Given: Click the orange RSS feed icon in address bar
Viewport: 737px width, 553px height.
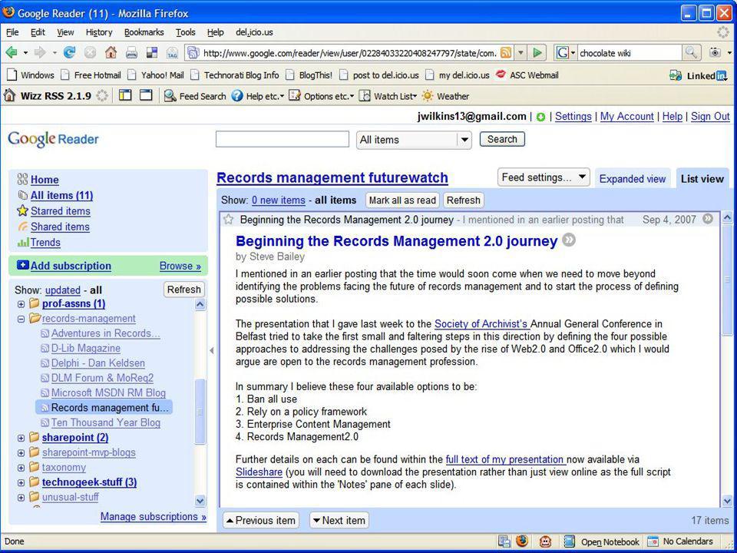Looking at the screenshot, I should (506, 53).
